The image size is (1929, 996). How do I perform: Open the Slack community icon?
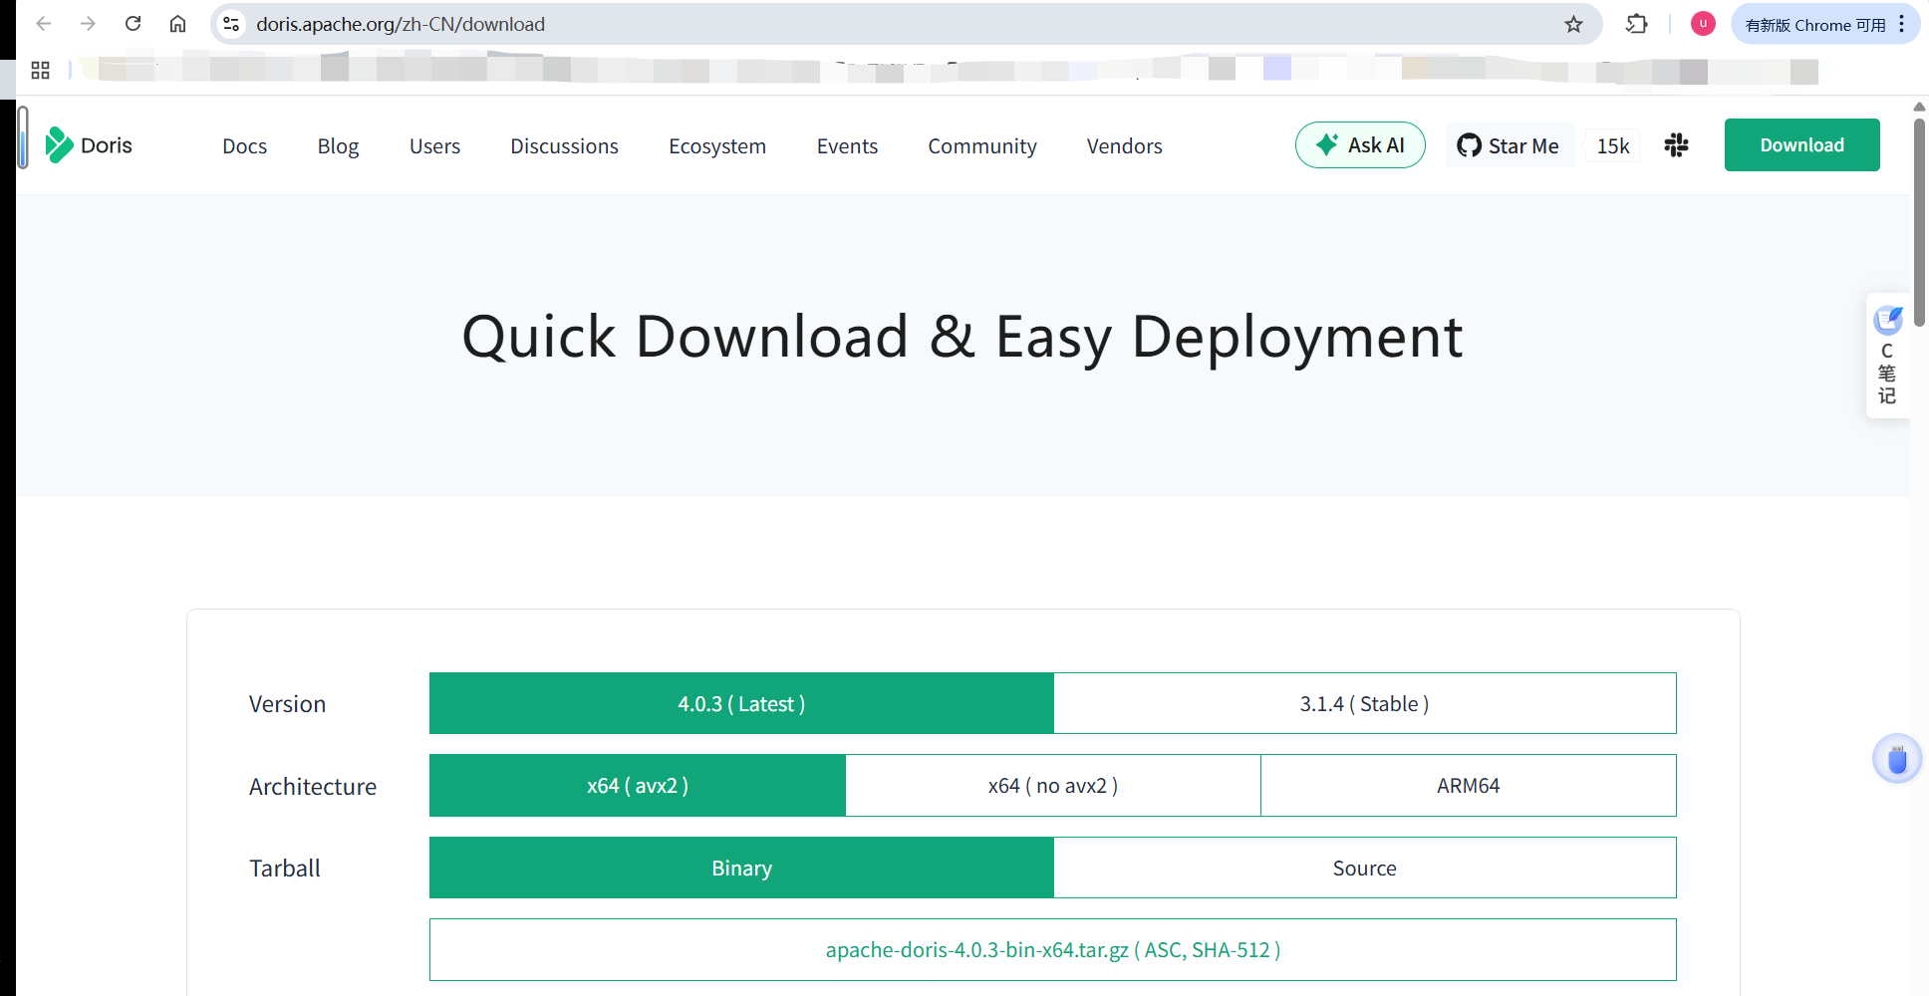click(1677, 145)
